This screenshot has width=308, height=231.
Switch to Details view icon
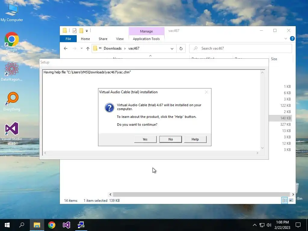coord(285,200)
